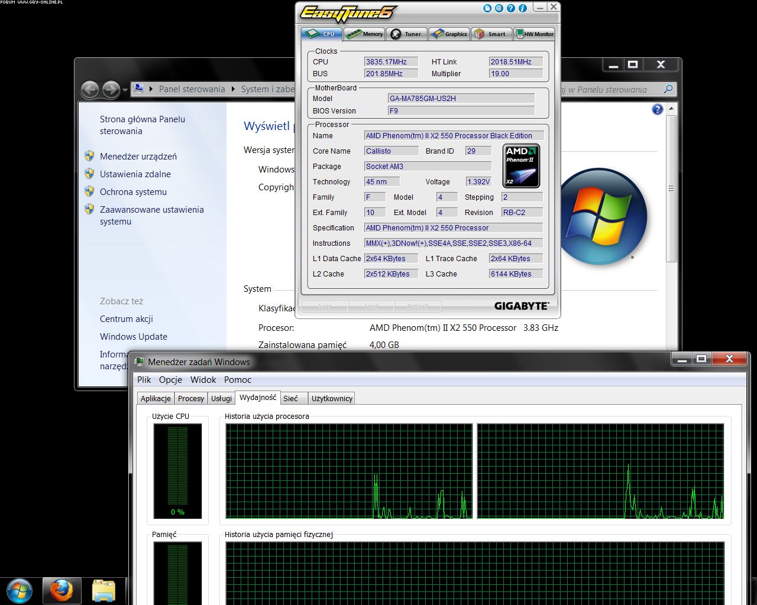757x605 pixels.
Task: Open recent pages dropdown next to Forward arrow
Action: pyautogui.click(x=125, y=90)
